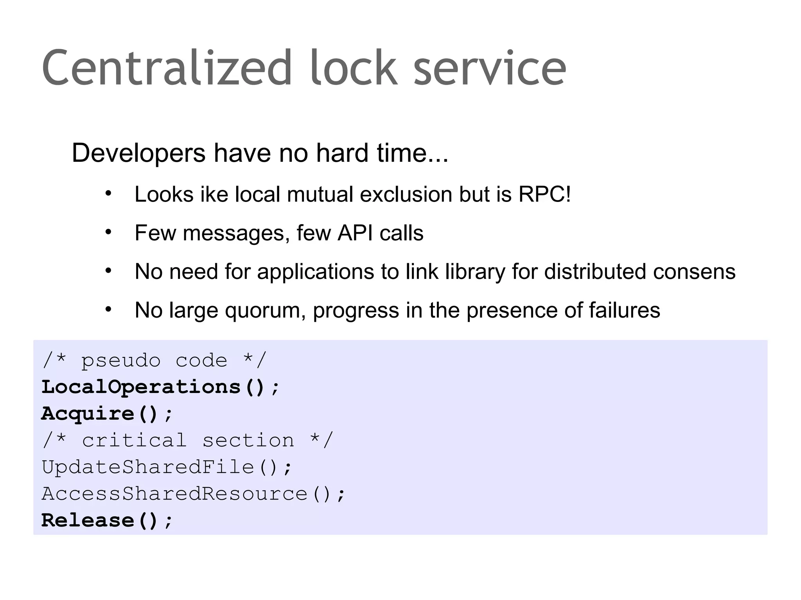Click bullet 'No large quorum, progress in the presence of failures'
801x600 pixels.
(x=397, y=310)
